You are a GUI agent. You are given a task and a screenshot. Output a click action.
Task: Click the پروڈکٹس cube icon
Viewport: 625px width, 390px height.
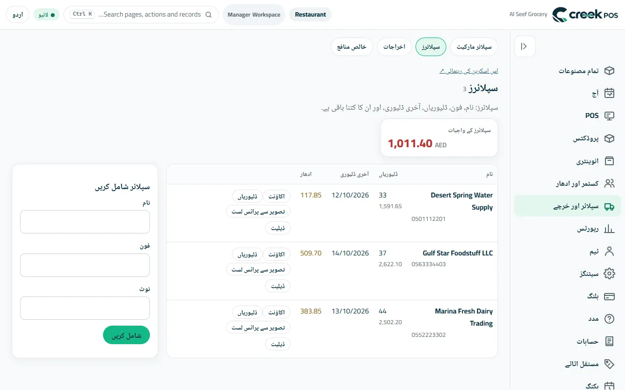(609, 138)
